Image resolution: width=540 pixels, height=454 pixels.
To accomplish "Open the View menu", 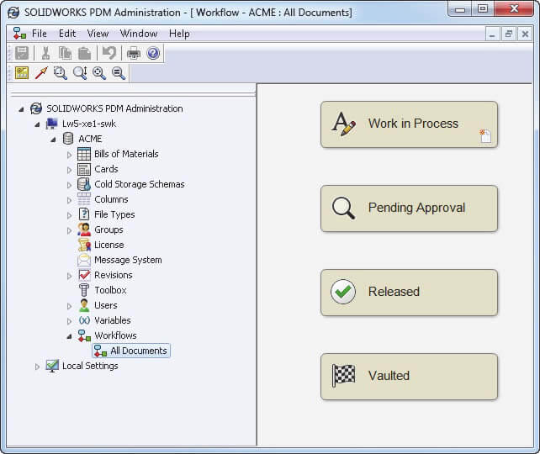I will (98, 34).
